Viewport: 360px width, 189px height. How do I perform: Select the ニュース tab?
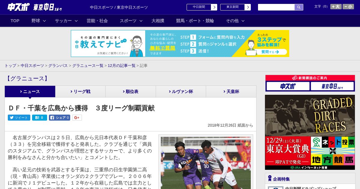point(30,91)
